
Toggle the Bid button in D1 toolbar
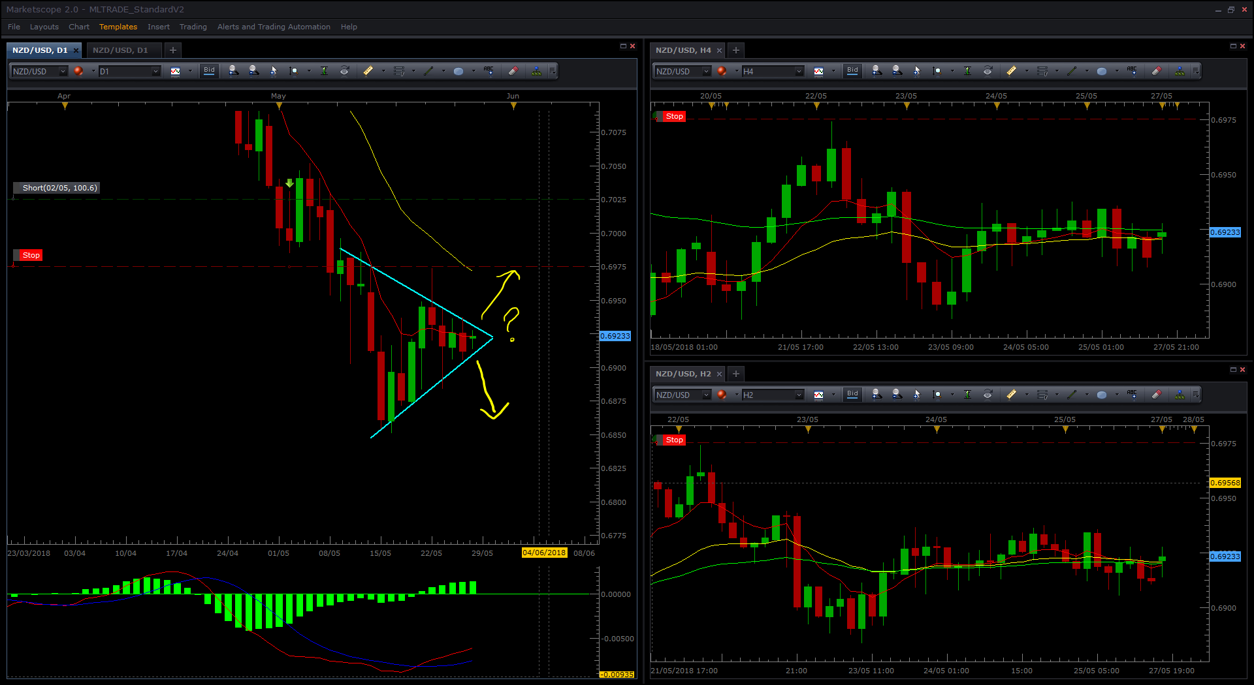coord(209,70)
